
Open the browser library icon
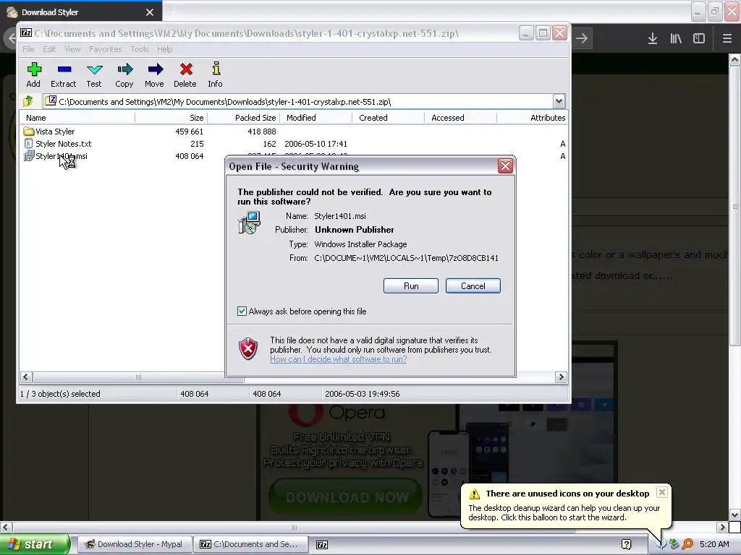(676, 38)
